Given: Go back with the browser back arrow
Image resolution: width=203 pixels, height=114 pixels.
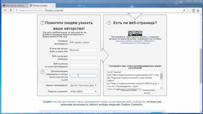Looking at the screenshot, I should click(x=5, y=10).
